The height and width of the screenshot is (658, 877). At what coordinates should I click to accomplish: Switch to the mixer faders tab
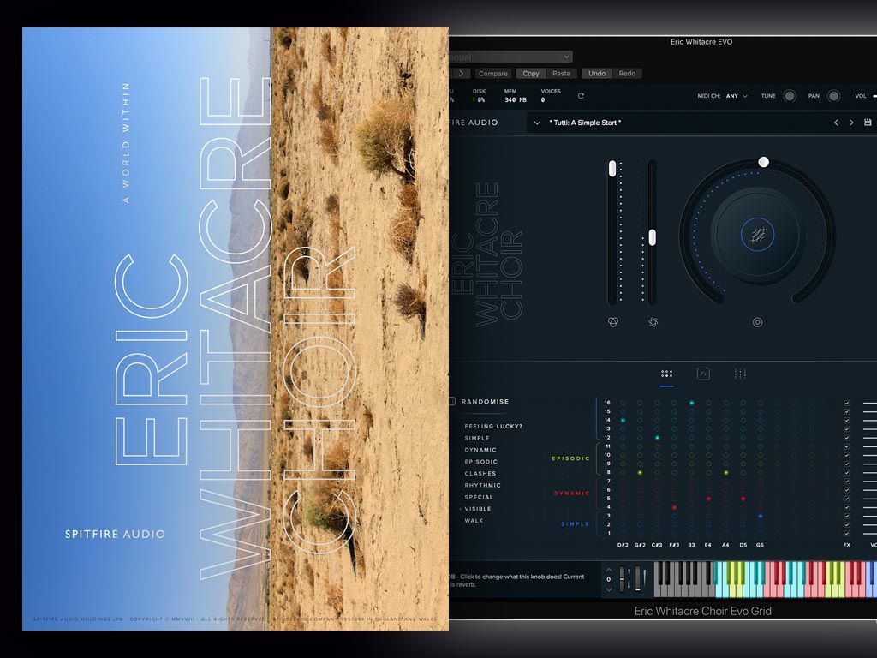point(740,374)
